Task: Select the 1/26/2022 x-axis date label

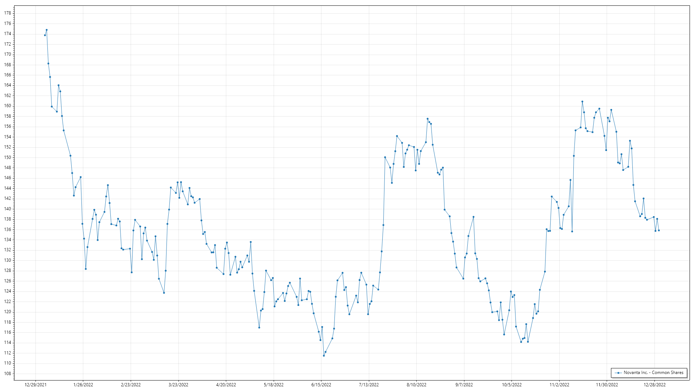Action: (83, 385)
